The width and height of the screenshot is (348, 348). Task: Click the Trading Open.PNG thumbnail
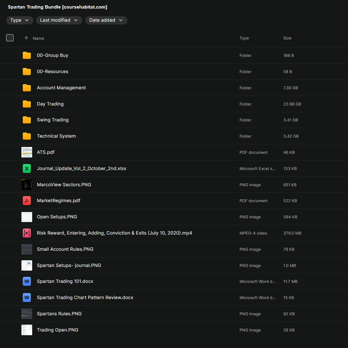pyautogui.click(x=27, y=330)
